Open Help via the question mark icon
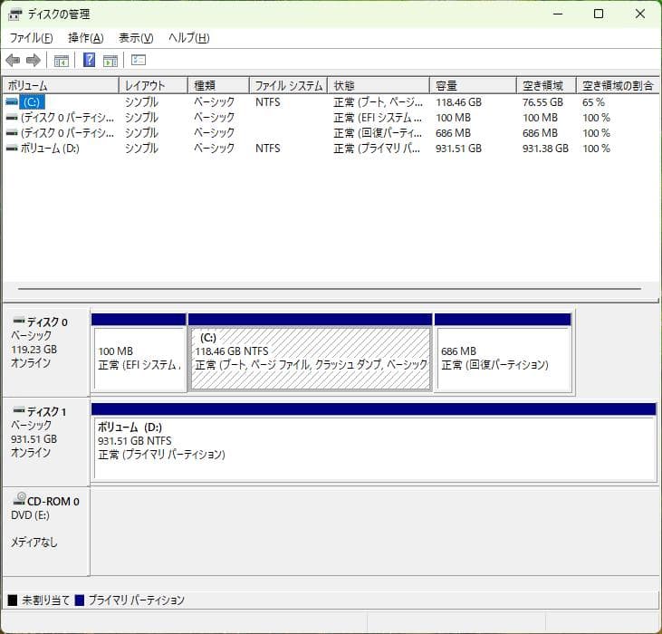This screenshot has width=662, height=634. click(x=89, y=60)
